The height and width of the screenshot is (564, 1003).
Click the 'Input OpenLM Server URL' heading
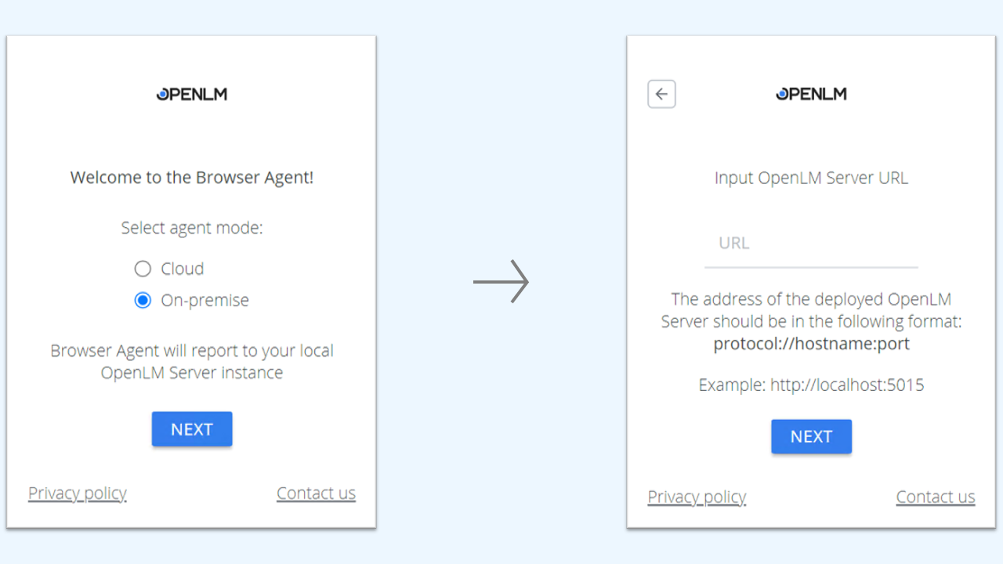point(811,178)
